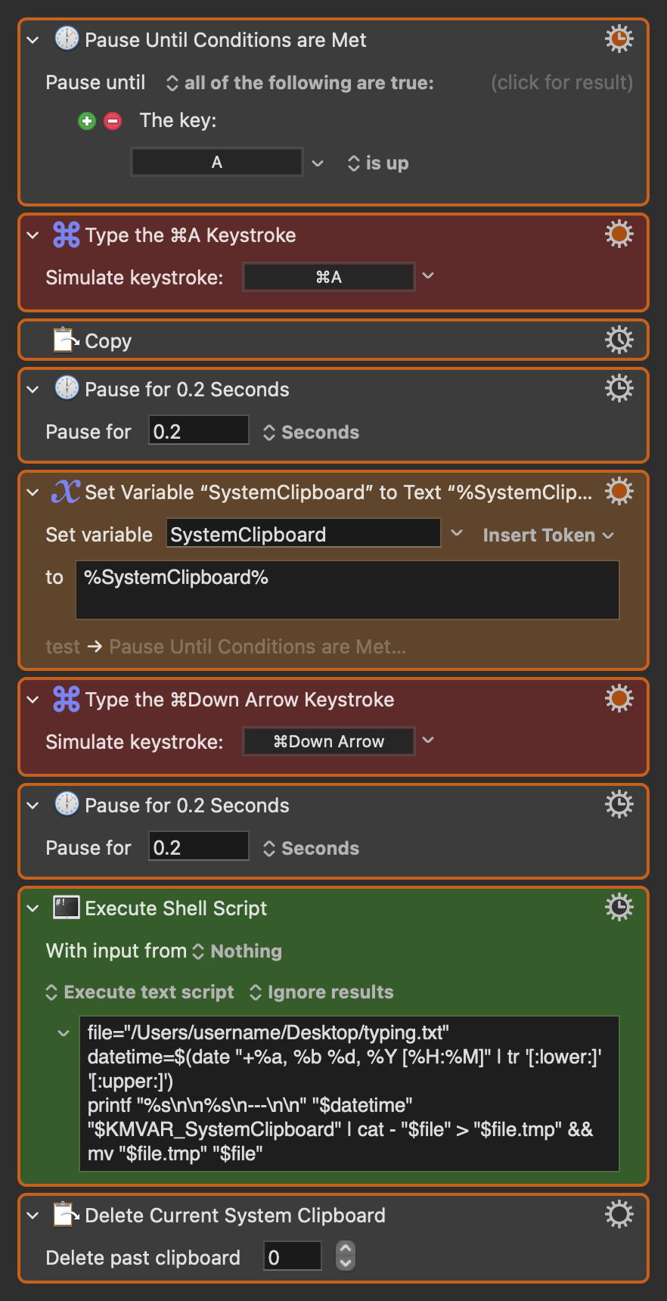Click green plus button to add condition
Screen dimensions: 667x1301
coord(87,121)
